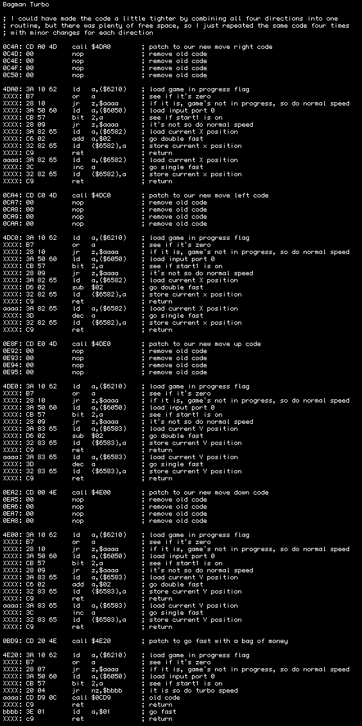Click the 0BD9 address for call $4E20
The height and width of the screenshot is (726, 362).
coord(10,641)
